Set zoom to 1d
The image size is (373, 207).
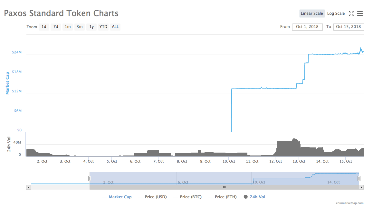coord(44,27)
